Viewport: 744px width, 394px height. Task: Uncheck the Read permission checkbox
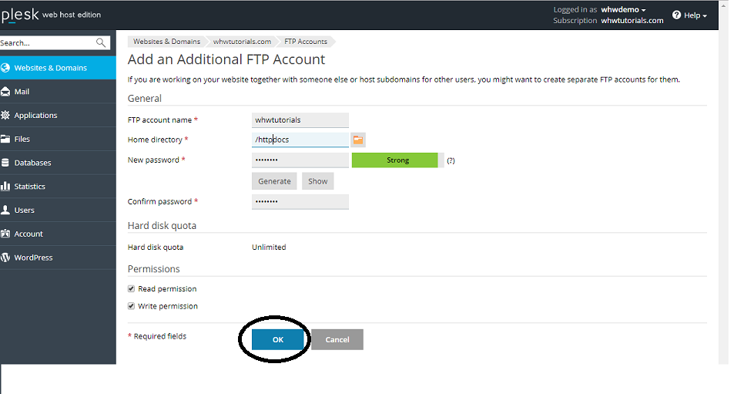[132, 289]
